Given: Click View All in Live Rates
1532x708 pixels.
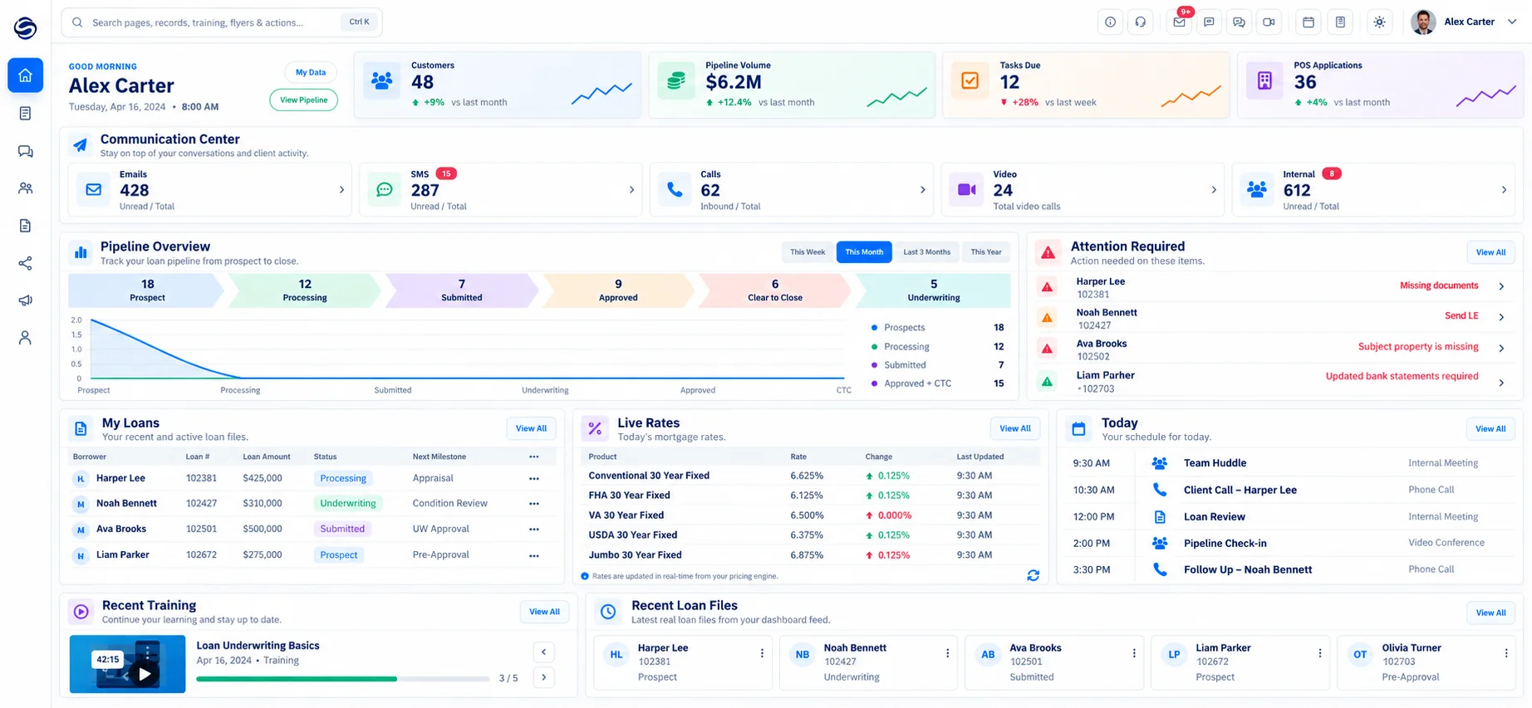Looking at the screenshot, I should tap(1014, 429).
